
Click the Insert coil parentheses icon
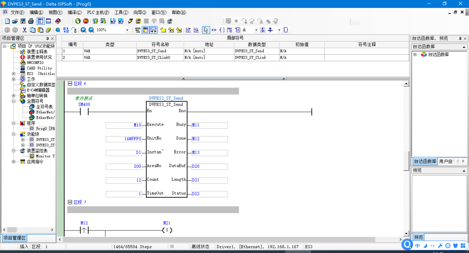221,30
